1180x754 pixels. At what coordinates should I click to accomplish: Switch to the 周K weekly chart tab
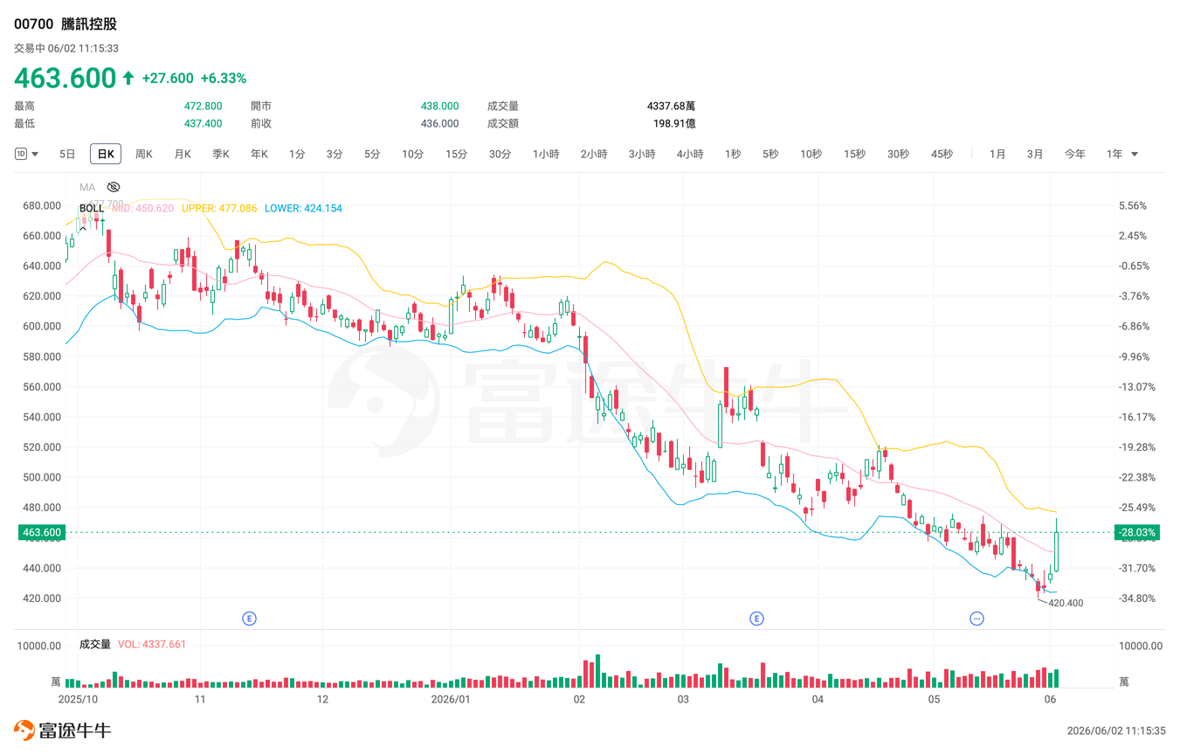pos(144,154)
